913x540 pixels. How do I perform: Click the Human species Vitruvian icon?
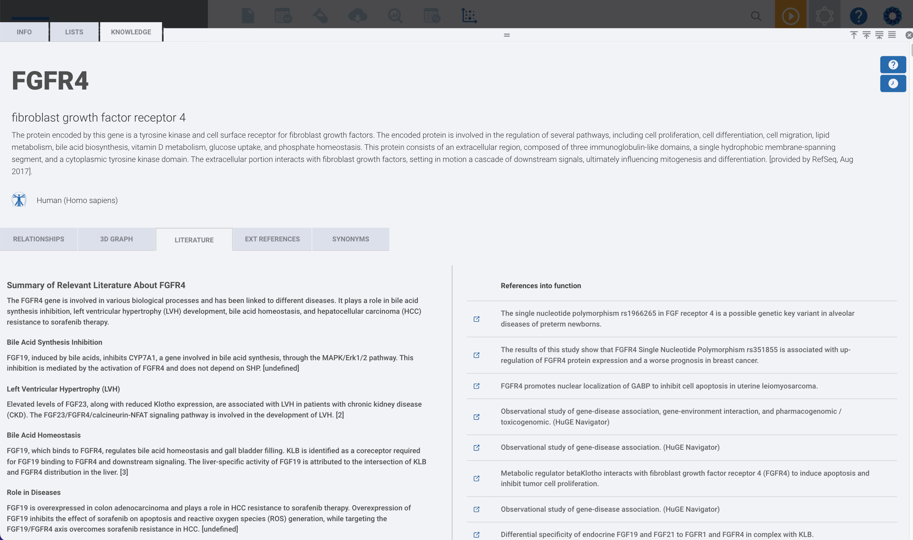click(19, 200)
